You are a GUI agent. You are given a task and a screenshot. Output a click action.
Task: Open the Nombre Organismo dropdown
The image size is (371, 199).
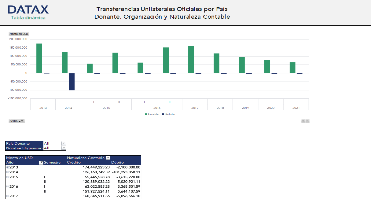[x=64, y=148]
